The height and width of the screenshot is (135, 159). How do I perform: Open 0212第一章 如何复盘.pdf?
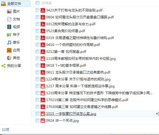point(66,52)
